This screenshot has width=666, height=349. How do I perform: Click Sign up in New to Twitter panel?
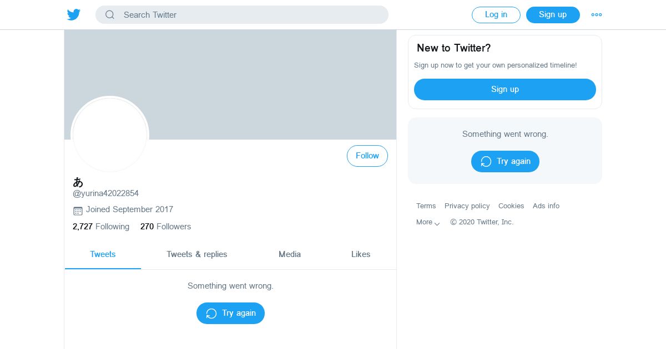point(504,89)
